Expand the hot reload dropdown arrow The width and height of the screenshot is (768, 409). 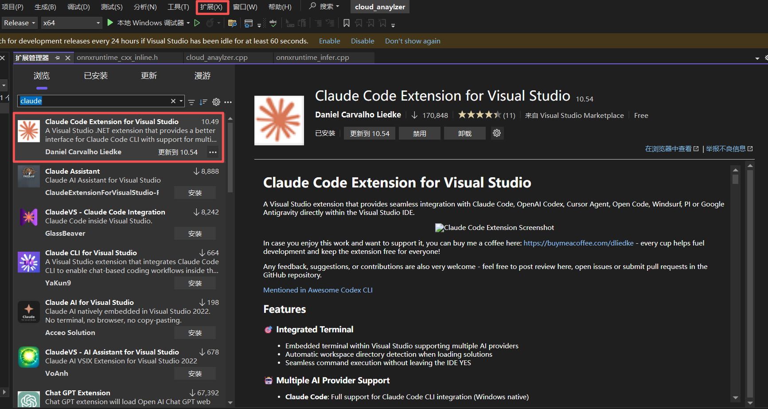[218, 23]
